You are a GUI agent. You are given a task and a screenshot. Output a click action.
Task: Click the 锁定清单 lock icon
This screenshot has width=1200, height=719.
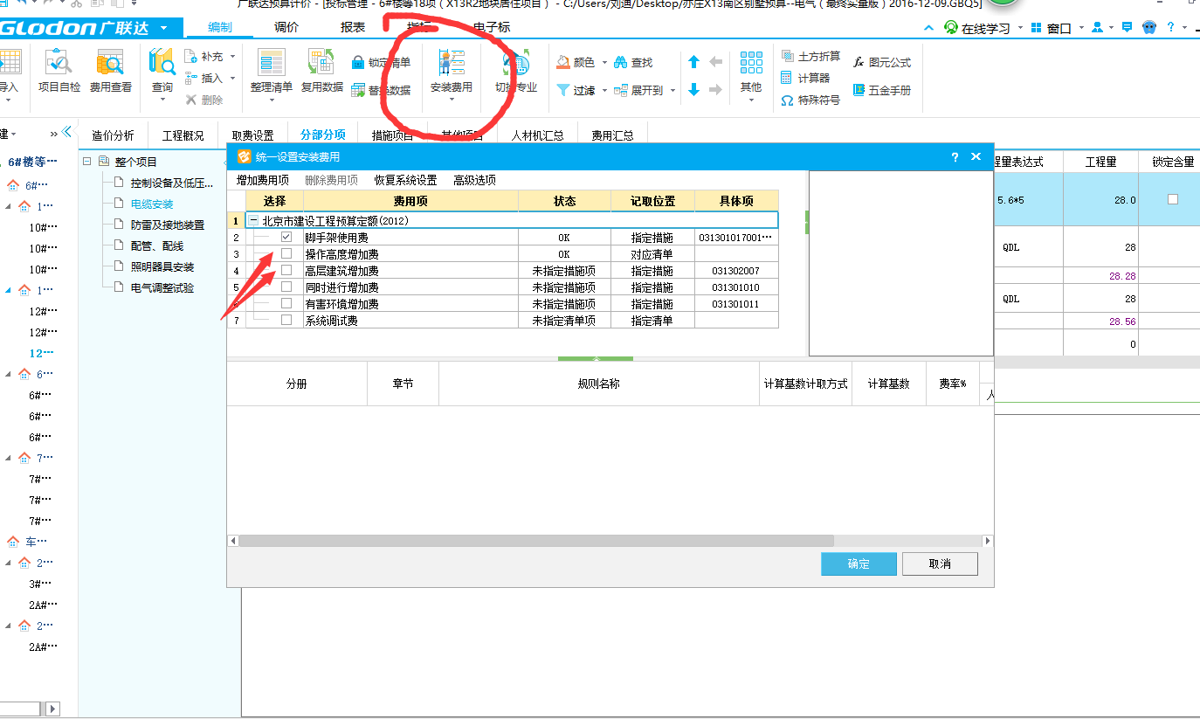coord(358,63)
